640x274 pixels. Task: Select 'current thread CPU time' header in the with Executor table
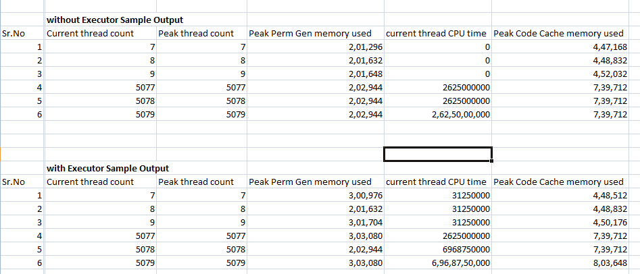(x=436, y=182)
